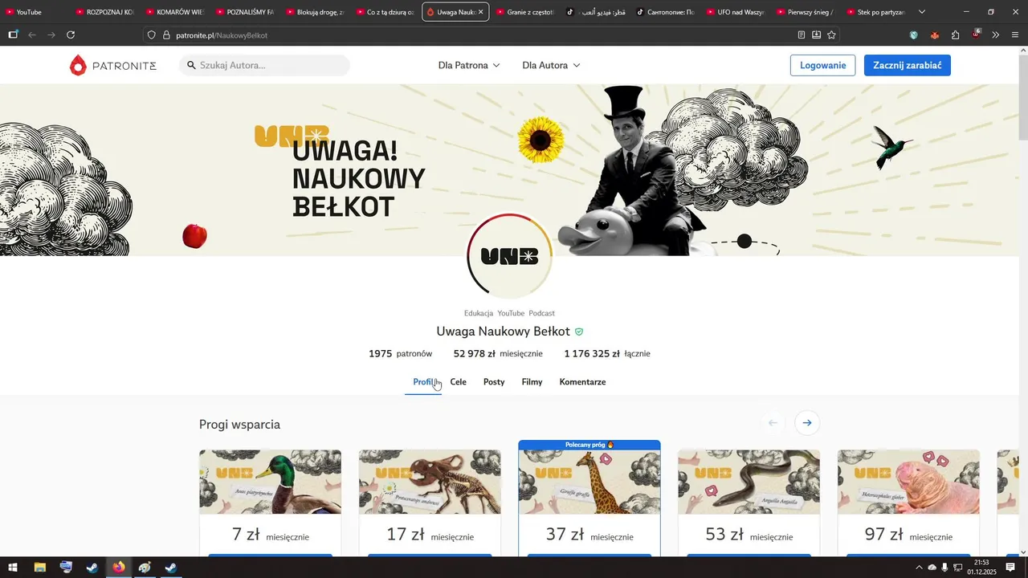The image size is (1028, 578).
Task: Expand the Dla Patrona menu
Action: point(469,65)
